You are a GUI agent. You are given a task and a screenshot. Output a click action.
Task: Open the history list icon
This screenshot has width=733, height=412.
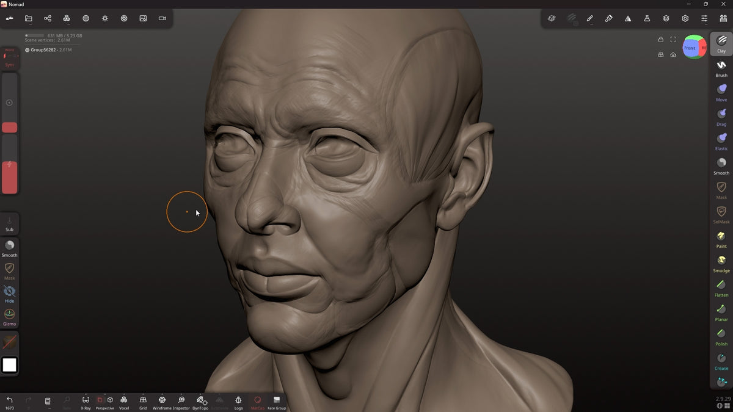pos(48,401)
